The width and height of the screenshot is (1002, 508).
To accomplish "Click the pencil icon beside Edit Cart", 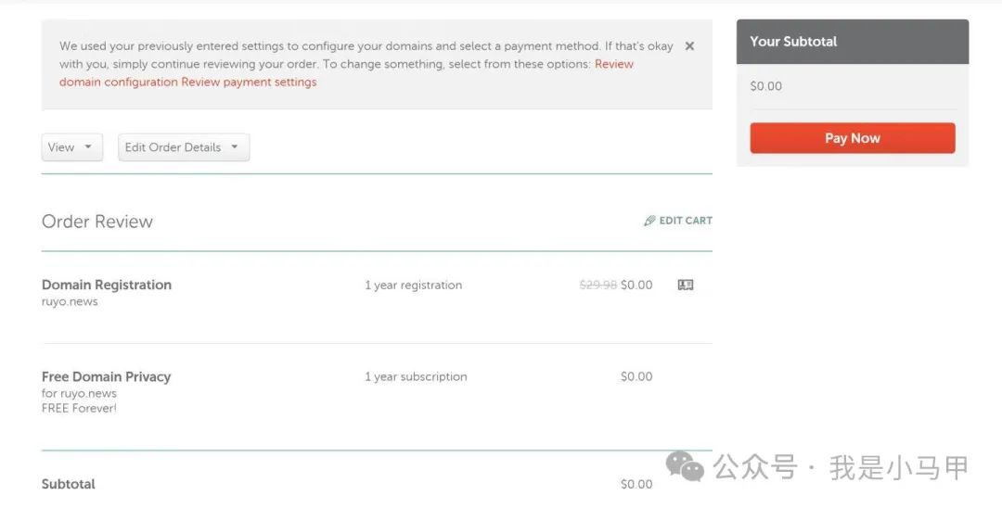I will click(649, 221).
